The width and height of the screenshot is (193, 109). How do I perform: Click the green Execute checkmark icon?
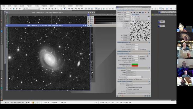120,96
